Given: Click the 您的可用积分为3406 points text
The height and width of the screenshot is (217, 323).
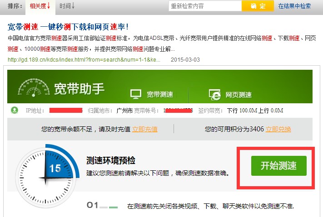Looking at the screenshot, I should [x=234, y=129].
